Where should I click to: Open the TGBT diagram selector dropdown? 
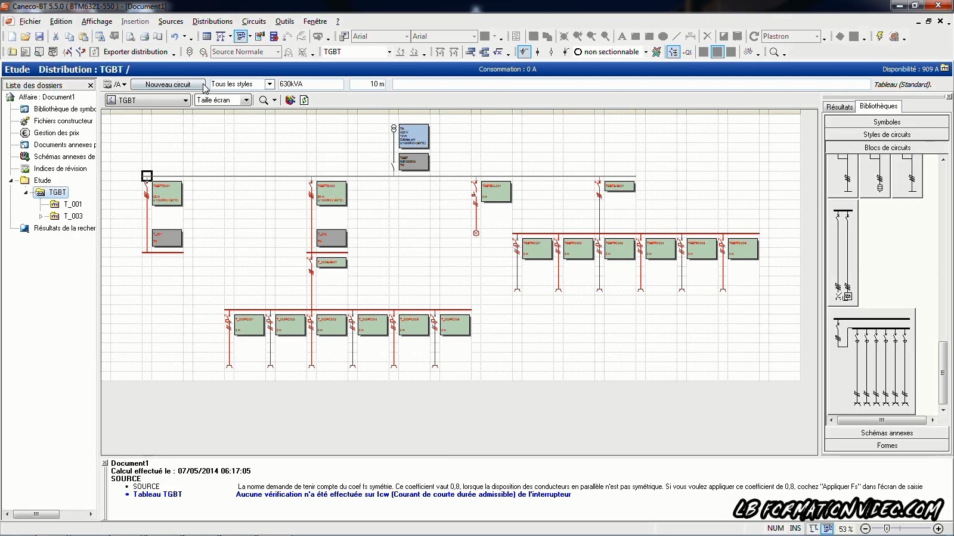tap(185, 100)
